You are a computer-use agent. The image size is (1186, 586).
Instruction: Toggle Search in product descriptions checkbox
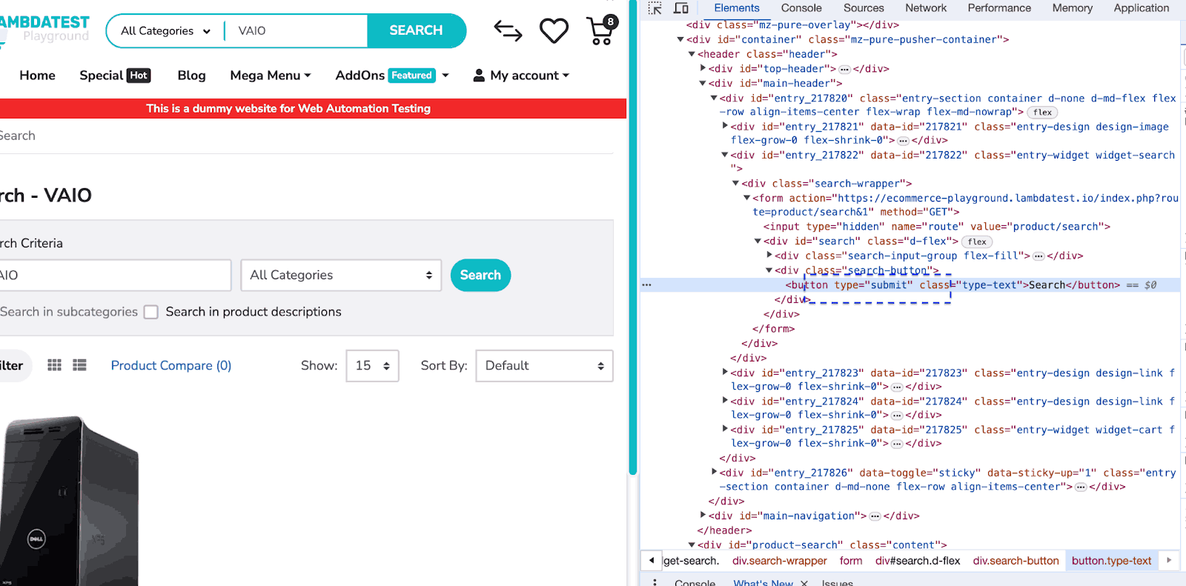click(x=151, y=312)
